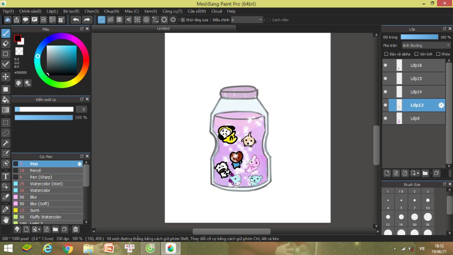Viewport: 453px width, 255px height.
Task: Toggle the Khử răng cưa checkbox
Action: click(x=183, y=20)
